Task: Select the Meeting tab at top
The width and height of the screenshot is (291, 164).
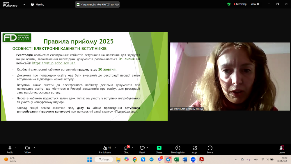Action: (x=38, y=4)
